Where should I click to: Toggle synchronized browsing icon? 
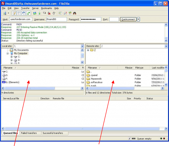point(70,13)
